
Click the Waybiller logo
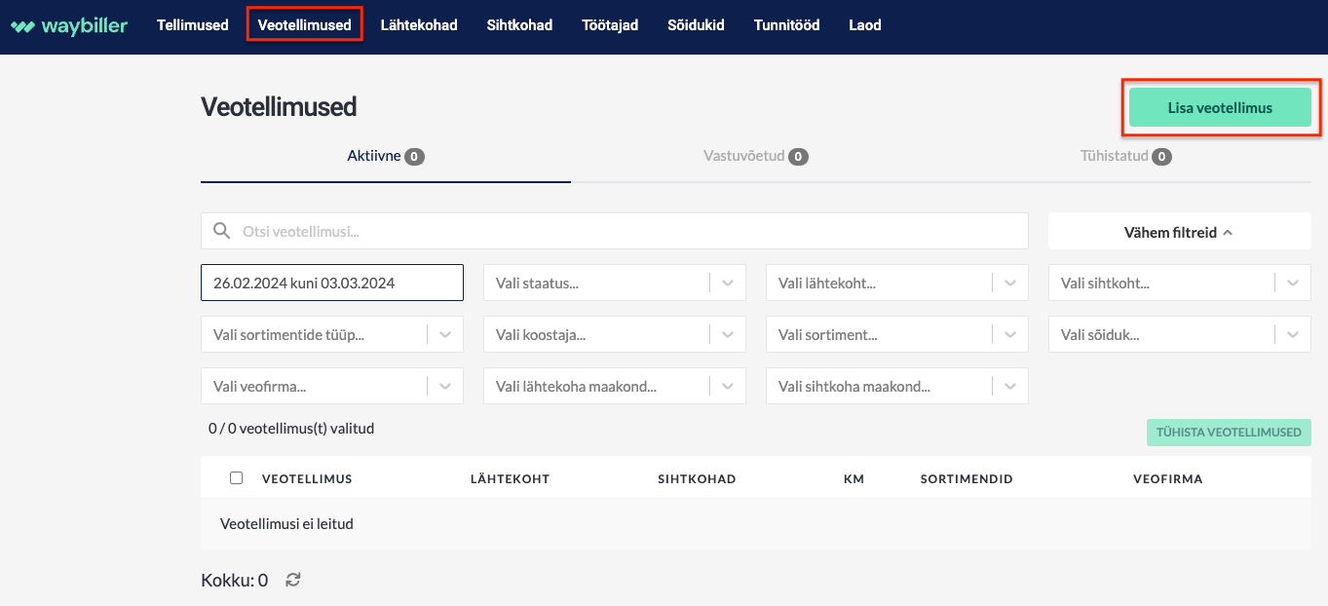(x=68, y=26)
